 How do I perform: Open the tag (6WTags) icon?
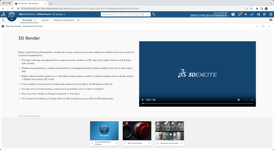[154, 15]
